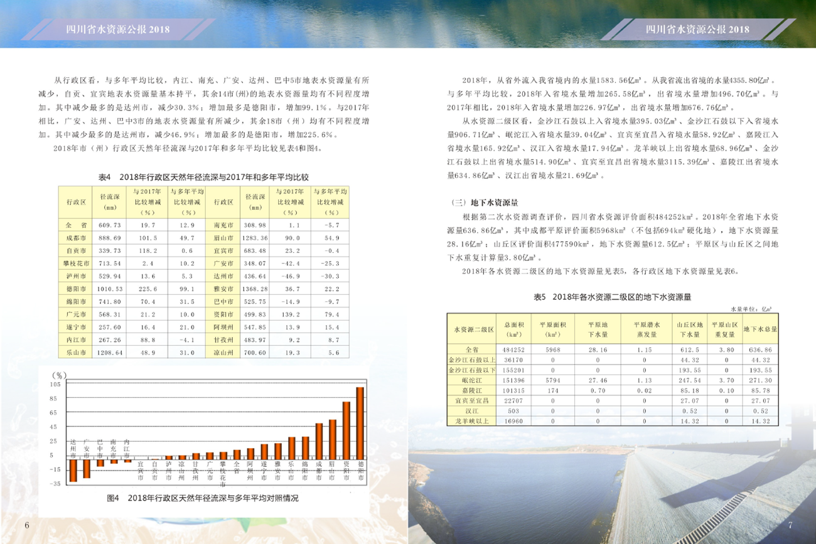Click Table 4 cell '888.69' for 成都市
Viewport: 816px width, 544px height.
(110, 238)
